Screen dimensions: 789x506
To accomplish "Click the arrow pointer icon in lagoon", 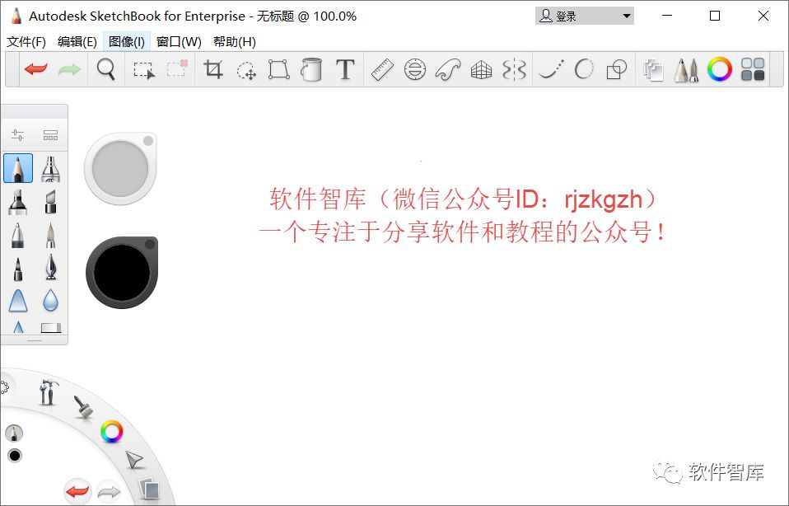I will coord(134,460).
